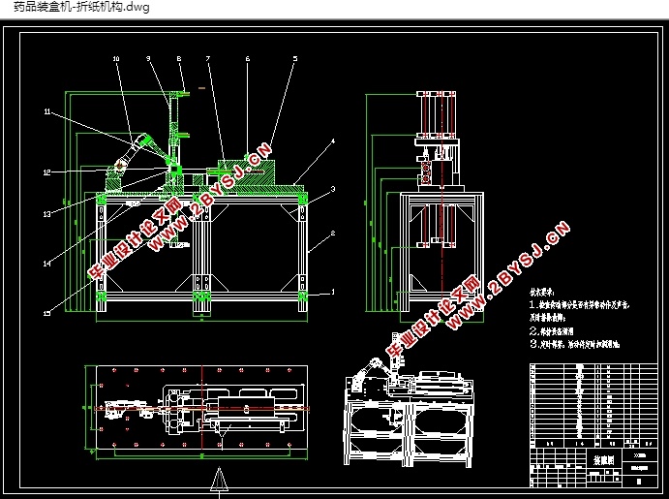The height and width of the screenshot is (499, 669).
Task: Click the 3D isometric view of the machine
Action: coord(409,414)
